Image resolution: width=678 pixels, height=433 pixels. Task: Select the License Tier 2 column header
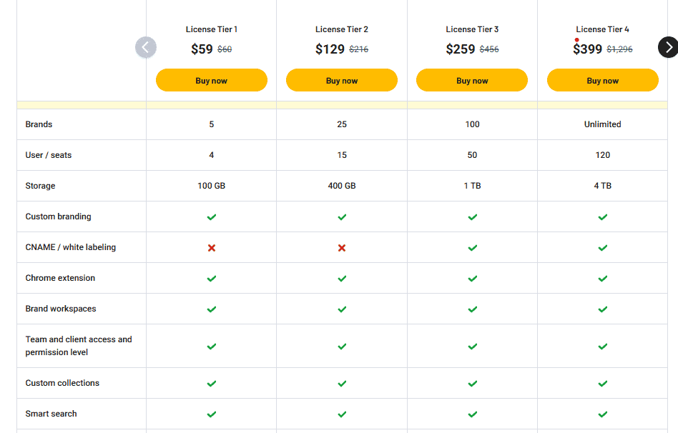point(341,29)
